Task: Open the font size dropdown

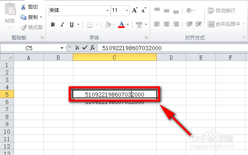Action: (x=127, y=10)
